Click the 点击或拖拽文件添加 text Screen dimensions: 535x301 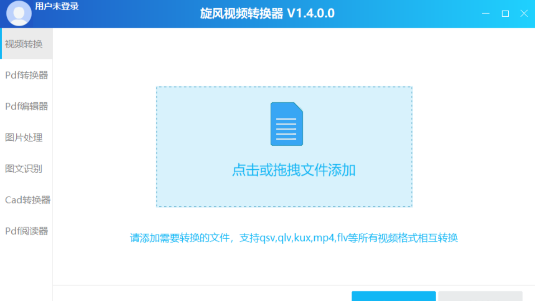[x=293, y=171]
